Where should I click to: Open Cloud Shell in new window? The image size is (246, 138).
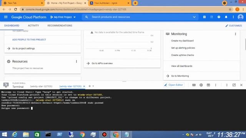234,85
